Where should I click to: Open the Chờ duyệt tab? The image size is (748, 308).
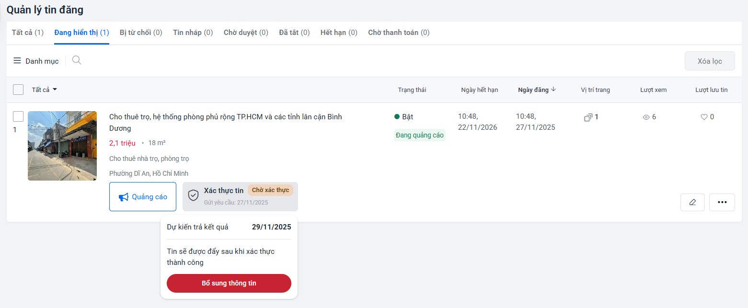[246, 33]
